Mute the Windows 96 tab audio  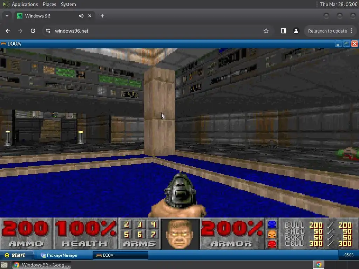click(81, 16)
